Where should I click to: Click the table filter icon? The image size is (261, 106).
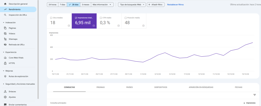[254, 95]
